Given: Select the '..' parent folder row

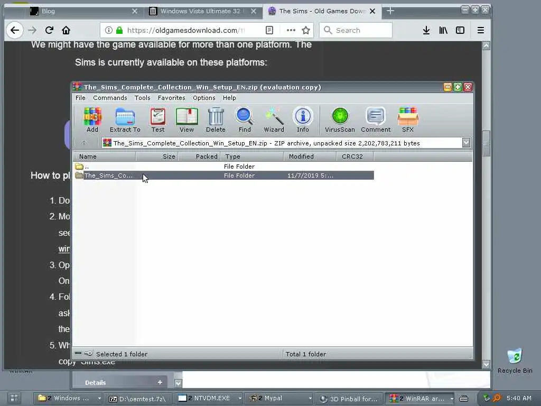Looking at the screenshot, I should 223,167.
